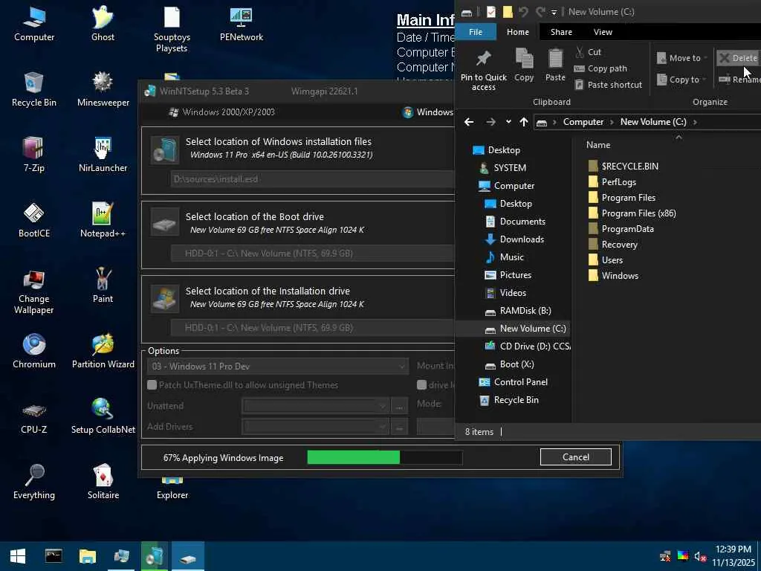Click Pin to Quick access in the ribbon
This screenshot has width=761, height=571.
point(483,69)
